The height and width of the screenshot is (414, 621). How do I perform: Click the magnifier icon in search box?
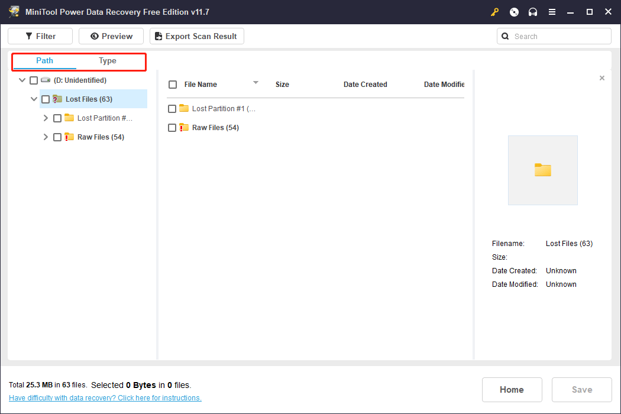[505, 36]
